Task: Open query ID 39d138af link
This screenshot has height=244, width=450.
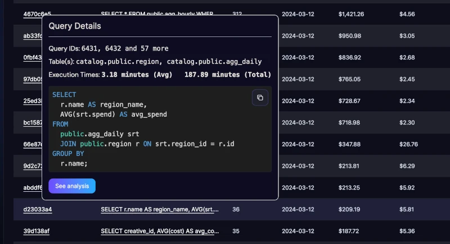Action: click(x=37, y=231)
